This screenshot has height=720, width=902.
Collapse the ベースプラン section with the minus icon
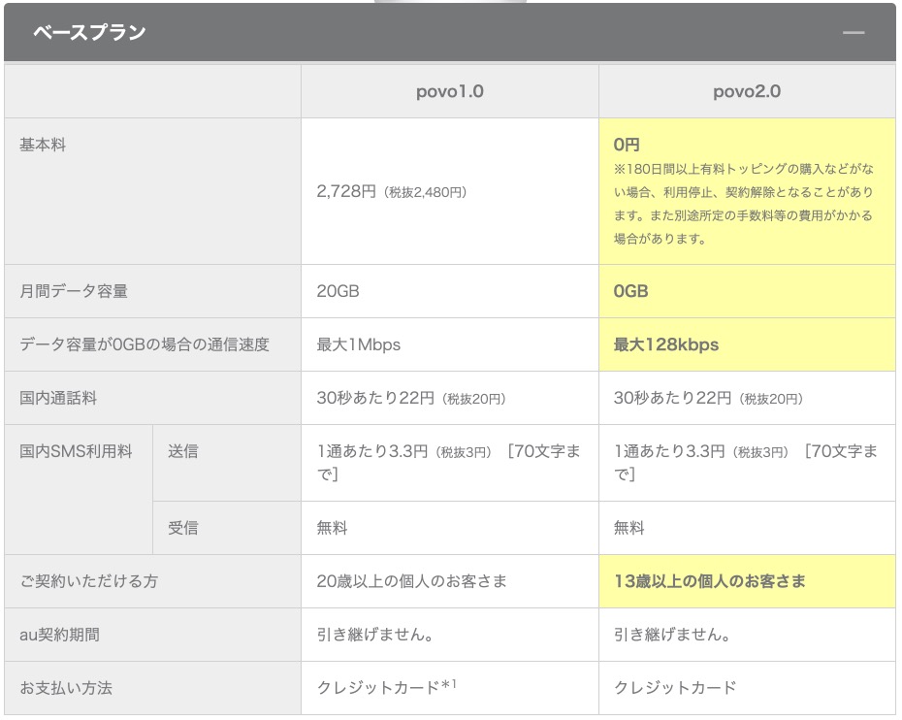tap(853, 33)
